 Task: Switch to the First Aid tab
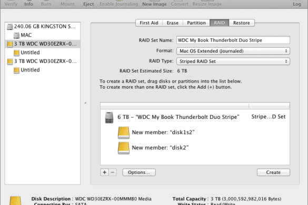click(149, 23)
